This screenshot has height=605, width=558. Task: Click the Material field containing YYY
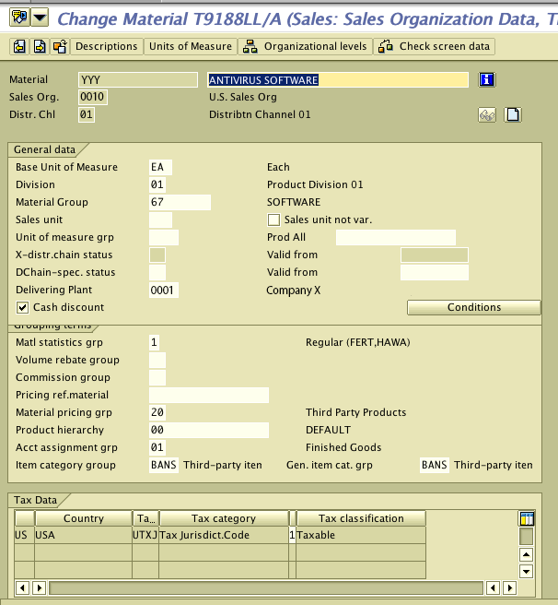click(138, 80)
